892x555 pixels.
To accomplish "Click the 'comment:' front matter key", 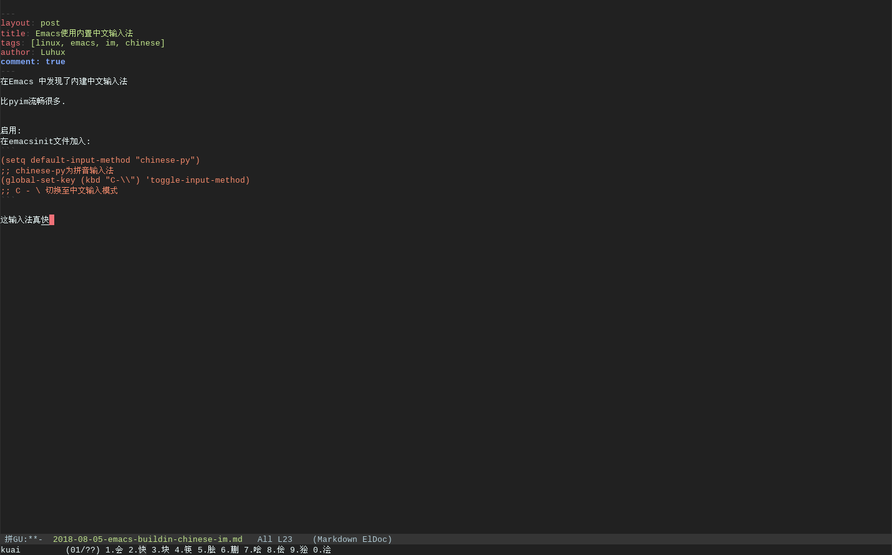I will click(x=21, y=62).
